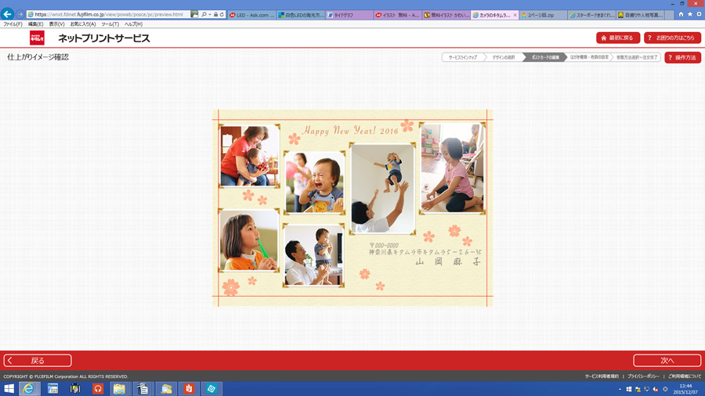
Task: Click the 最初に戻る button
Action: (x=618, y=38)
